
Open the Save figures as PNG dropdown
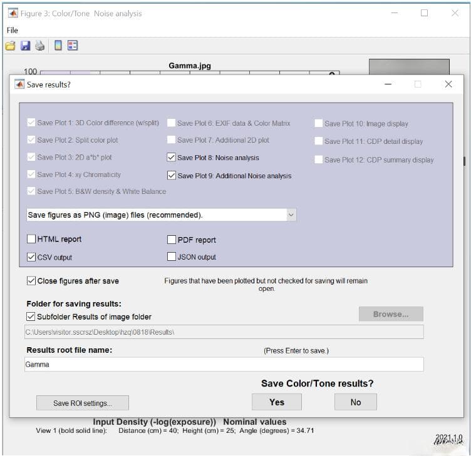point(162,215)
